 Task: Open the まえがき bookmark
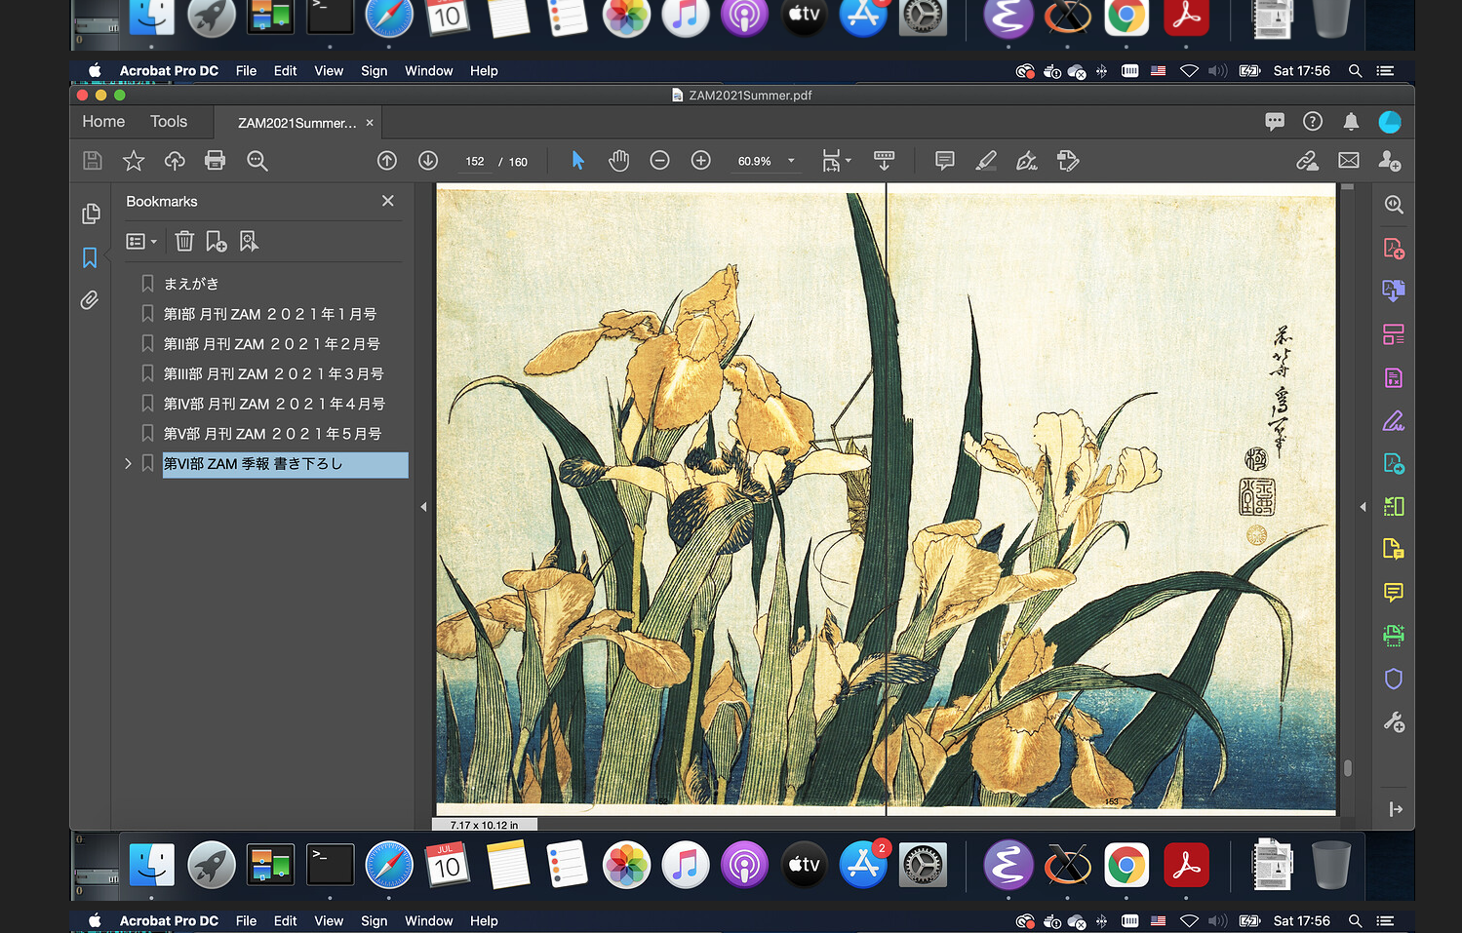pyautogui.click(x=191, y=284)
